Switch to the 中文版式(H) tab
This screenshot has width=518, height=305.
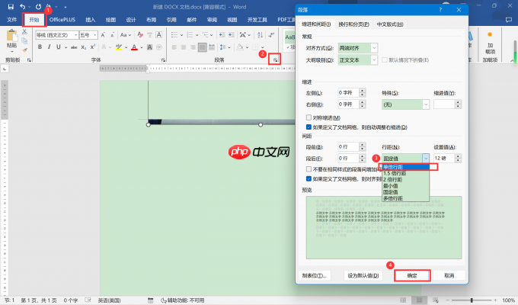point(390,24)
